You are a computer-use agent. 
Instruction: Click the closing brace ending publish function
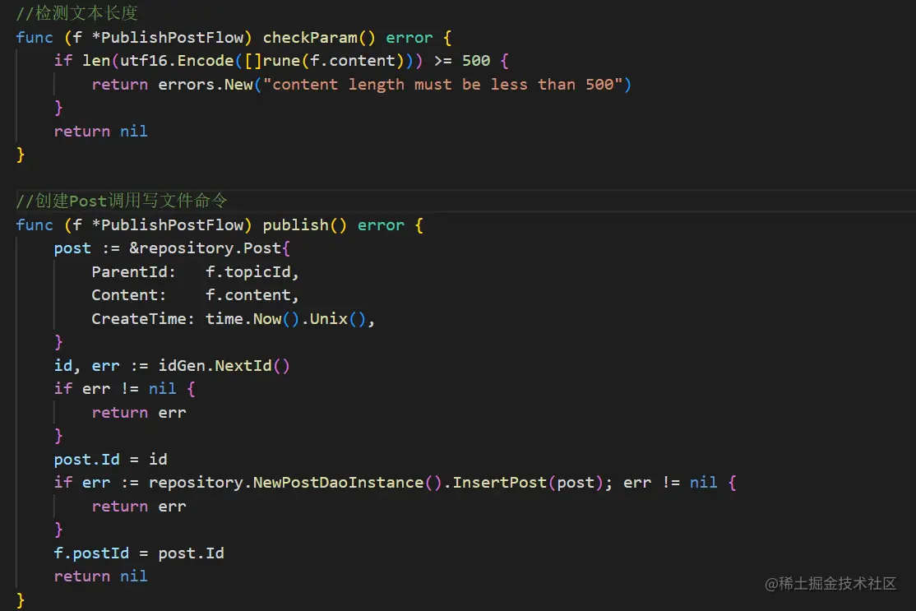[x=21, y=600]
